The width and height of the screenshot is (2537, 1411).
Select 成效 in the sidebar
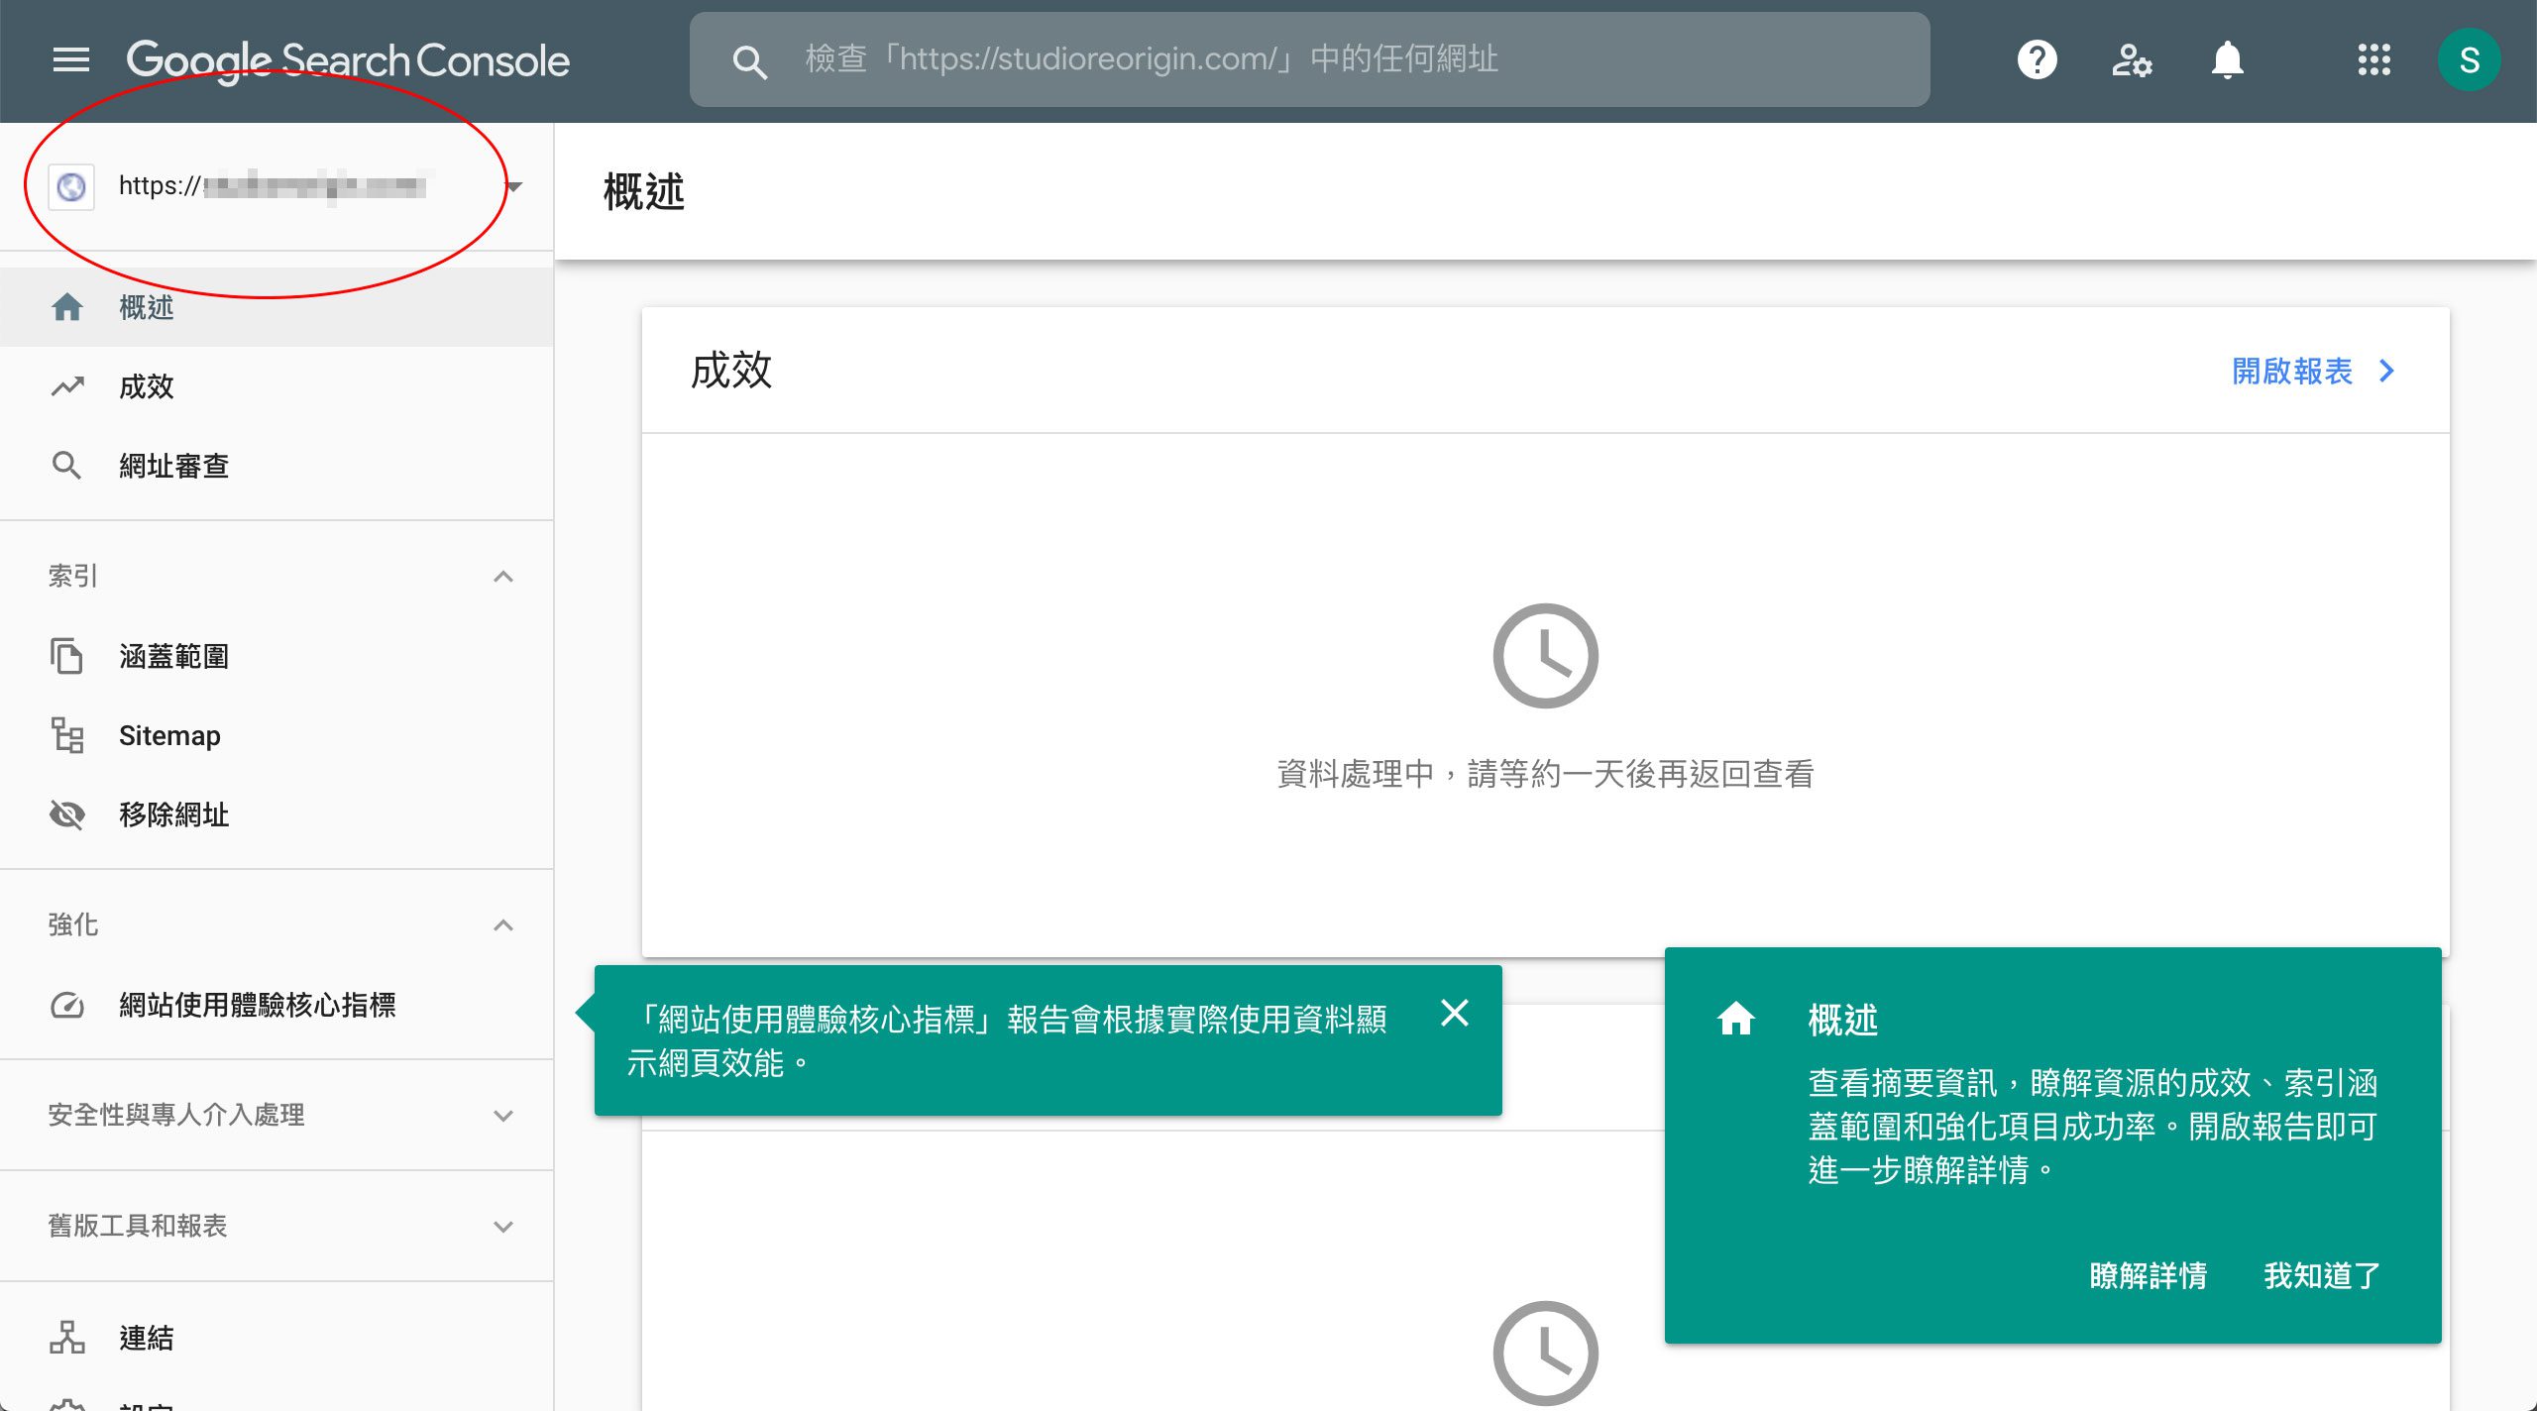147,386
